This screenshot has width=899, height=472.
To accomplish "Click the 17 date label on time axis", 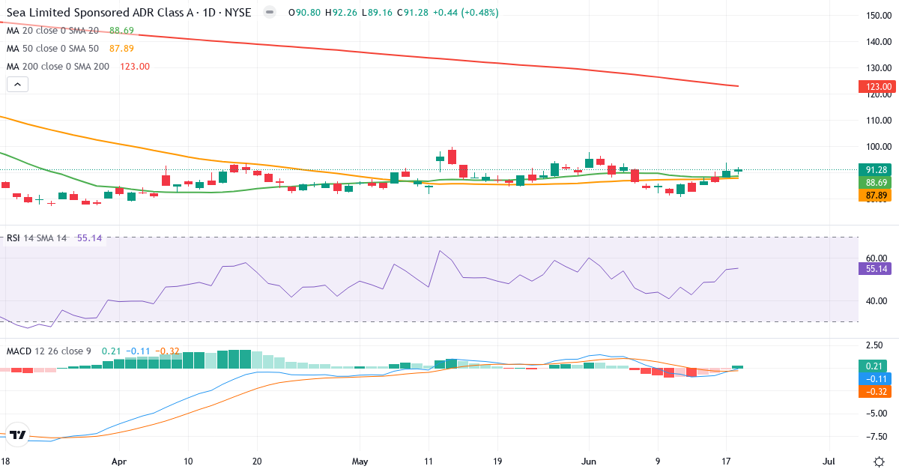I will pos(726,462).
